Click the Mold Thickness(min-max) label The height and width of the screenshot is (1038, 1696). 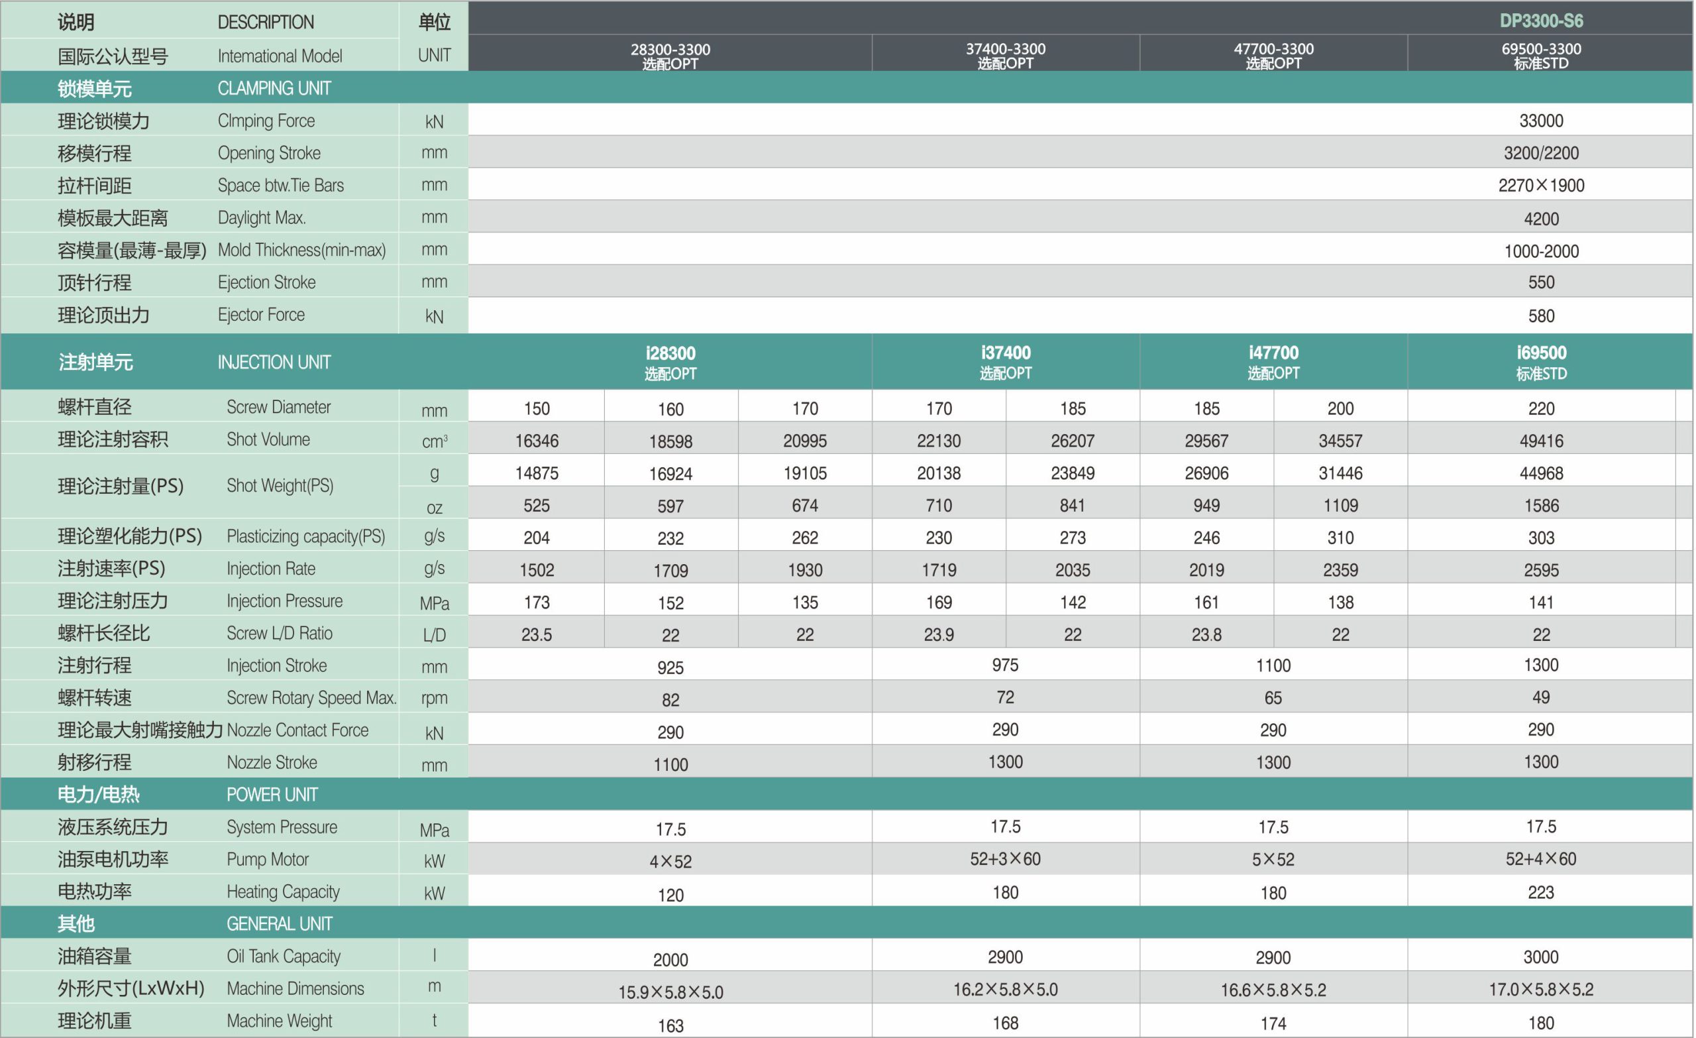(301, 250)
